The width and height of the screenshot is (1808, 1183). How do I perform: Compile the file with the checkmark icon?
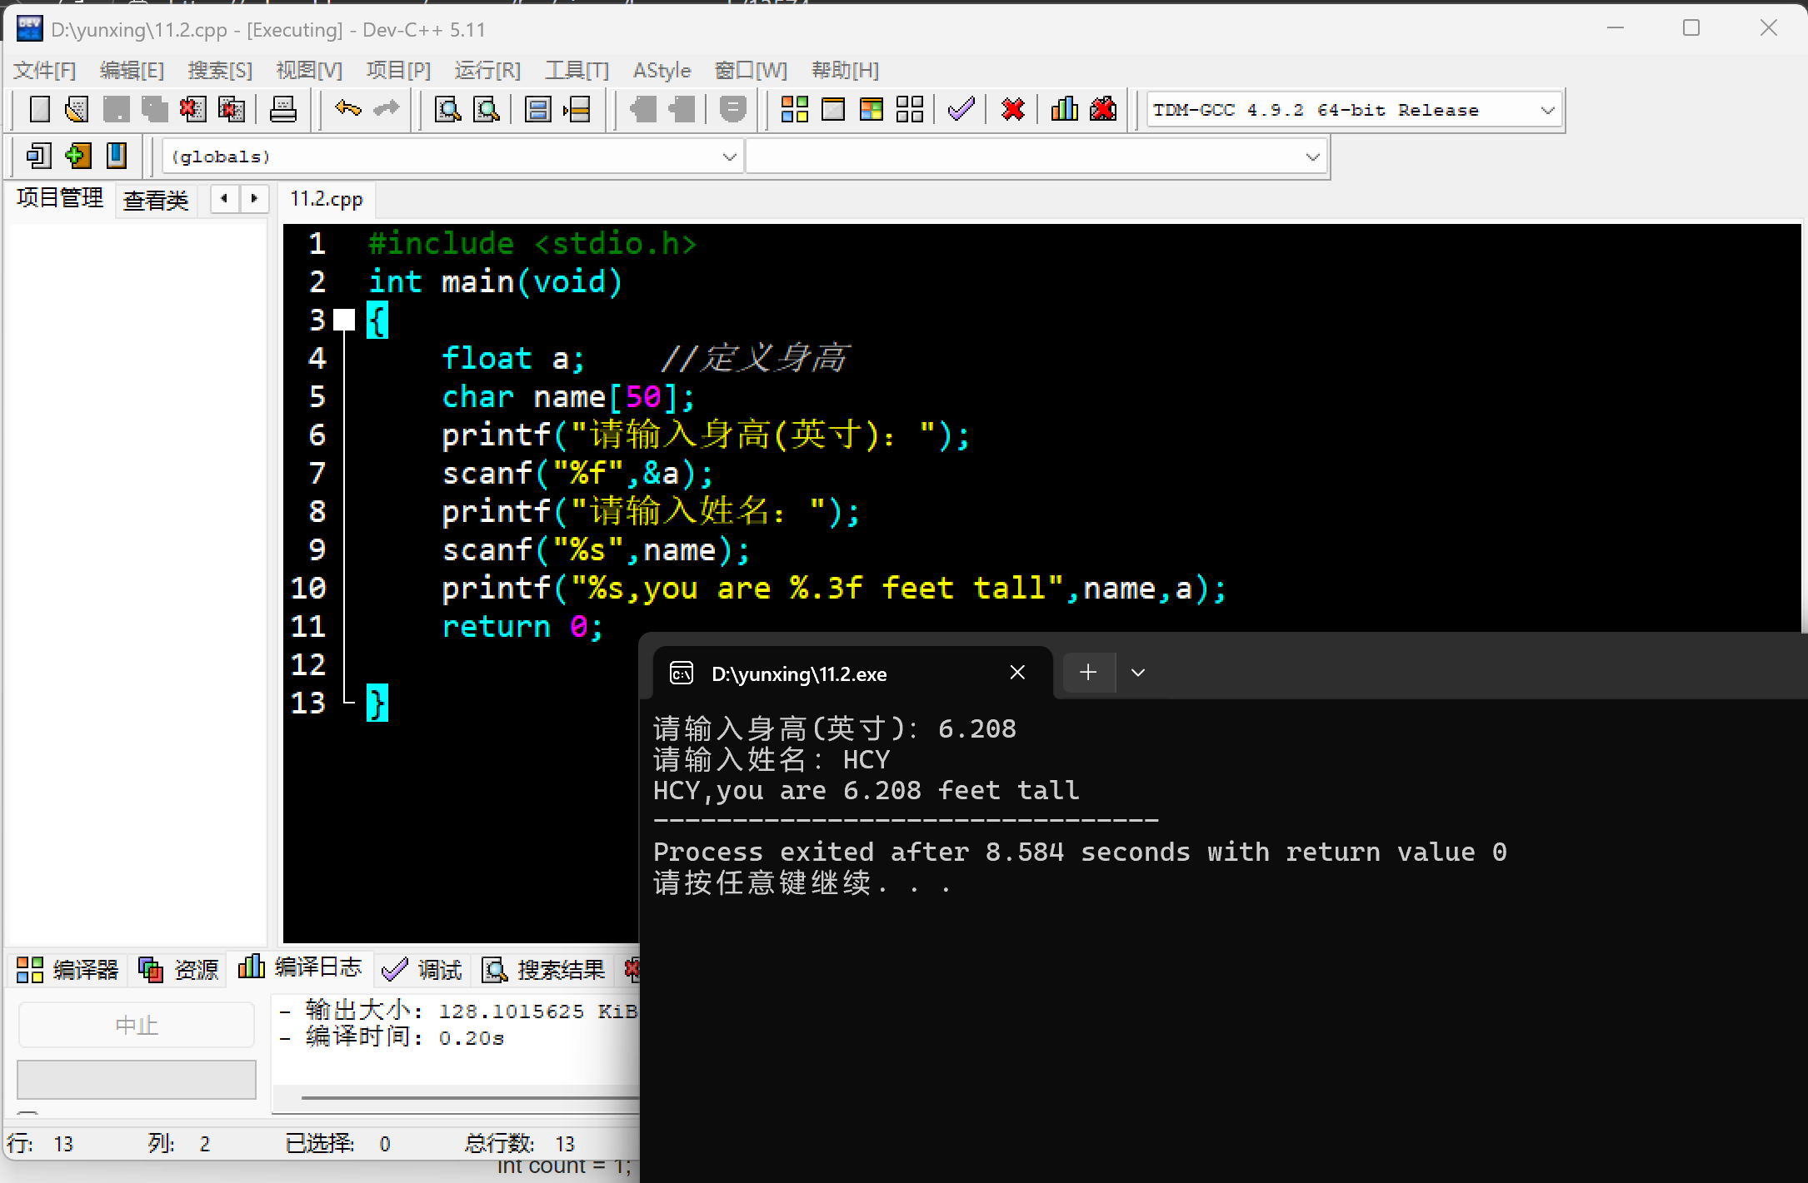(961, 109)
